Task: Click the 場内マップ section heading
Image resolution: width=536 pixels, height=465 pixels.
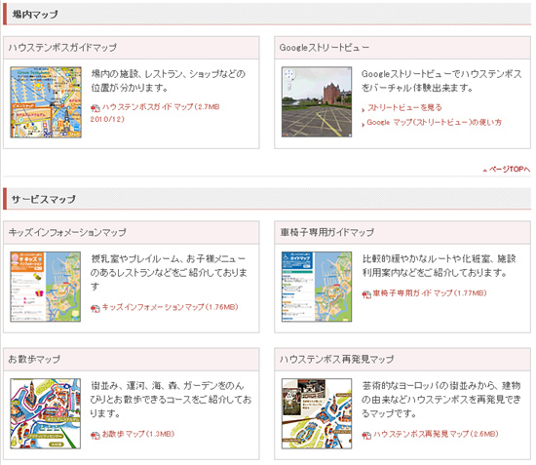Action: [x=35, y=15]
